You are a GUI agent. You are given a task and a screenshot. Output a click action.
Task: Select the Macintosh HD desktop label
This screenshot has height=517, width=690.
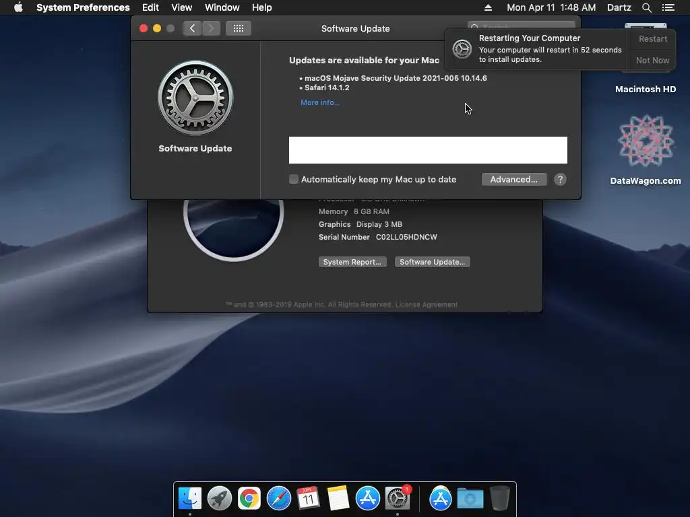click(x=645, y=90)
